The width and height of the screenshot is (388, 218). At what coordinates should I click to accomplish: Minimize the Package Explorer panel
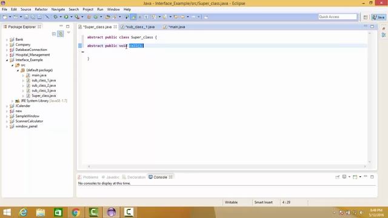tap(61, 26)
